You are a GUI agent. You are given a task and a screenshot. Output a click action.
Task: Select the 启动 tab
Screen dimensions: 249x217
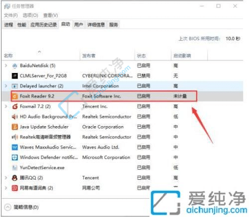coord(66,24)
